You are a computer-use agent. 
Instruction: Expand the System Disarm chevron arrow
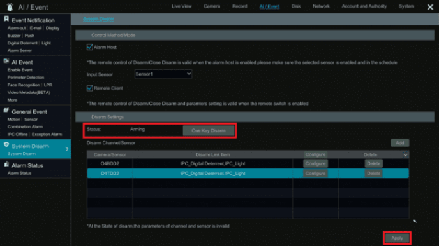67,149
